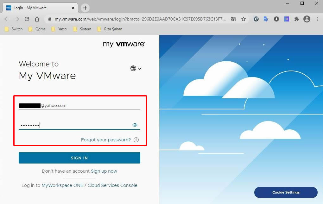Open the round e-shaped extension icon

pyautogui.click(x=256, y=19)
